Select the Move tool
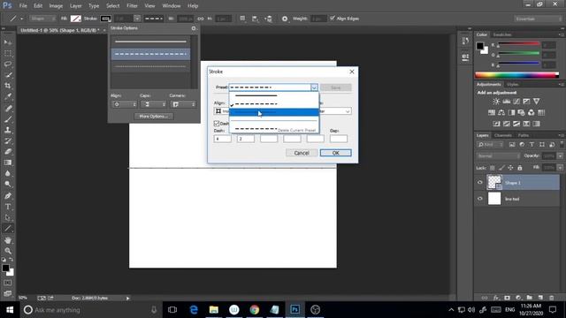Image resolution: width=566 pixels, height=318 pixels. pyautogui.click(x=8, y=42)
